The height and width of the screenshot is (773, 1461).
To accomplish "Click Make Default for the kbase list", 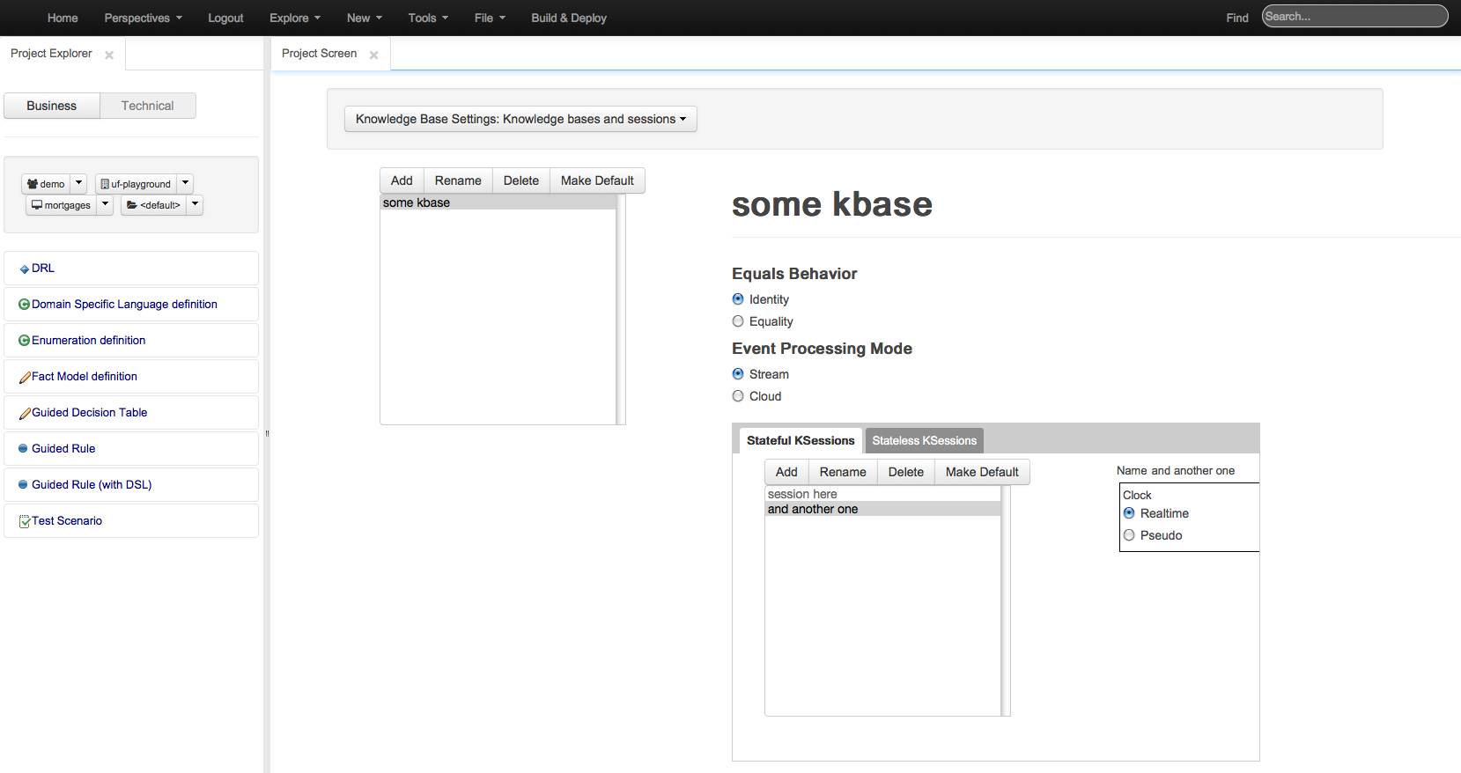I will (597, 180).
